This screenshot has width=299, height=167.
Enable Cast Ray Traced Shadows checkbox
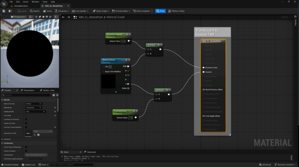point(26,127)
